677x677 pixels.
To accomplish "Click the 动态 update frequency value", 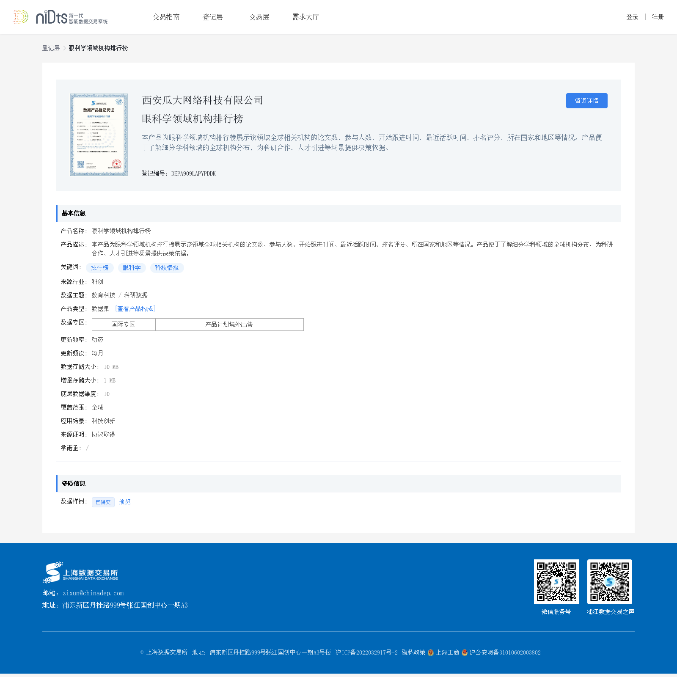I will coord(97,340).
